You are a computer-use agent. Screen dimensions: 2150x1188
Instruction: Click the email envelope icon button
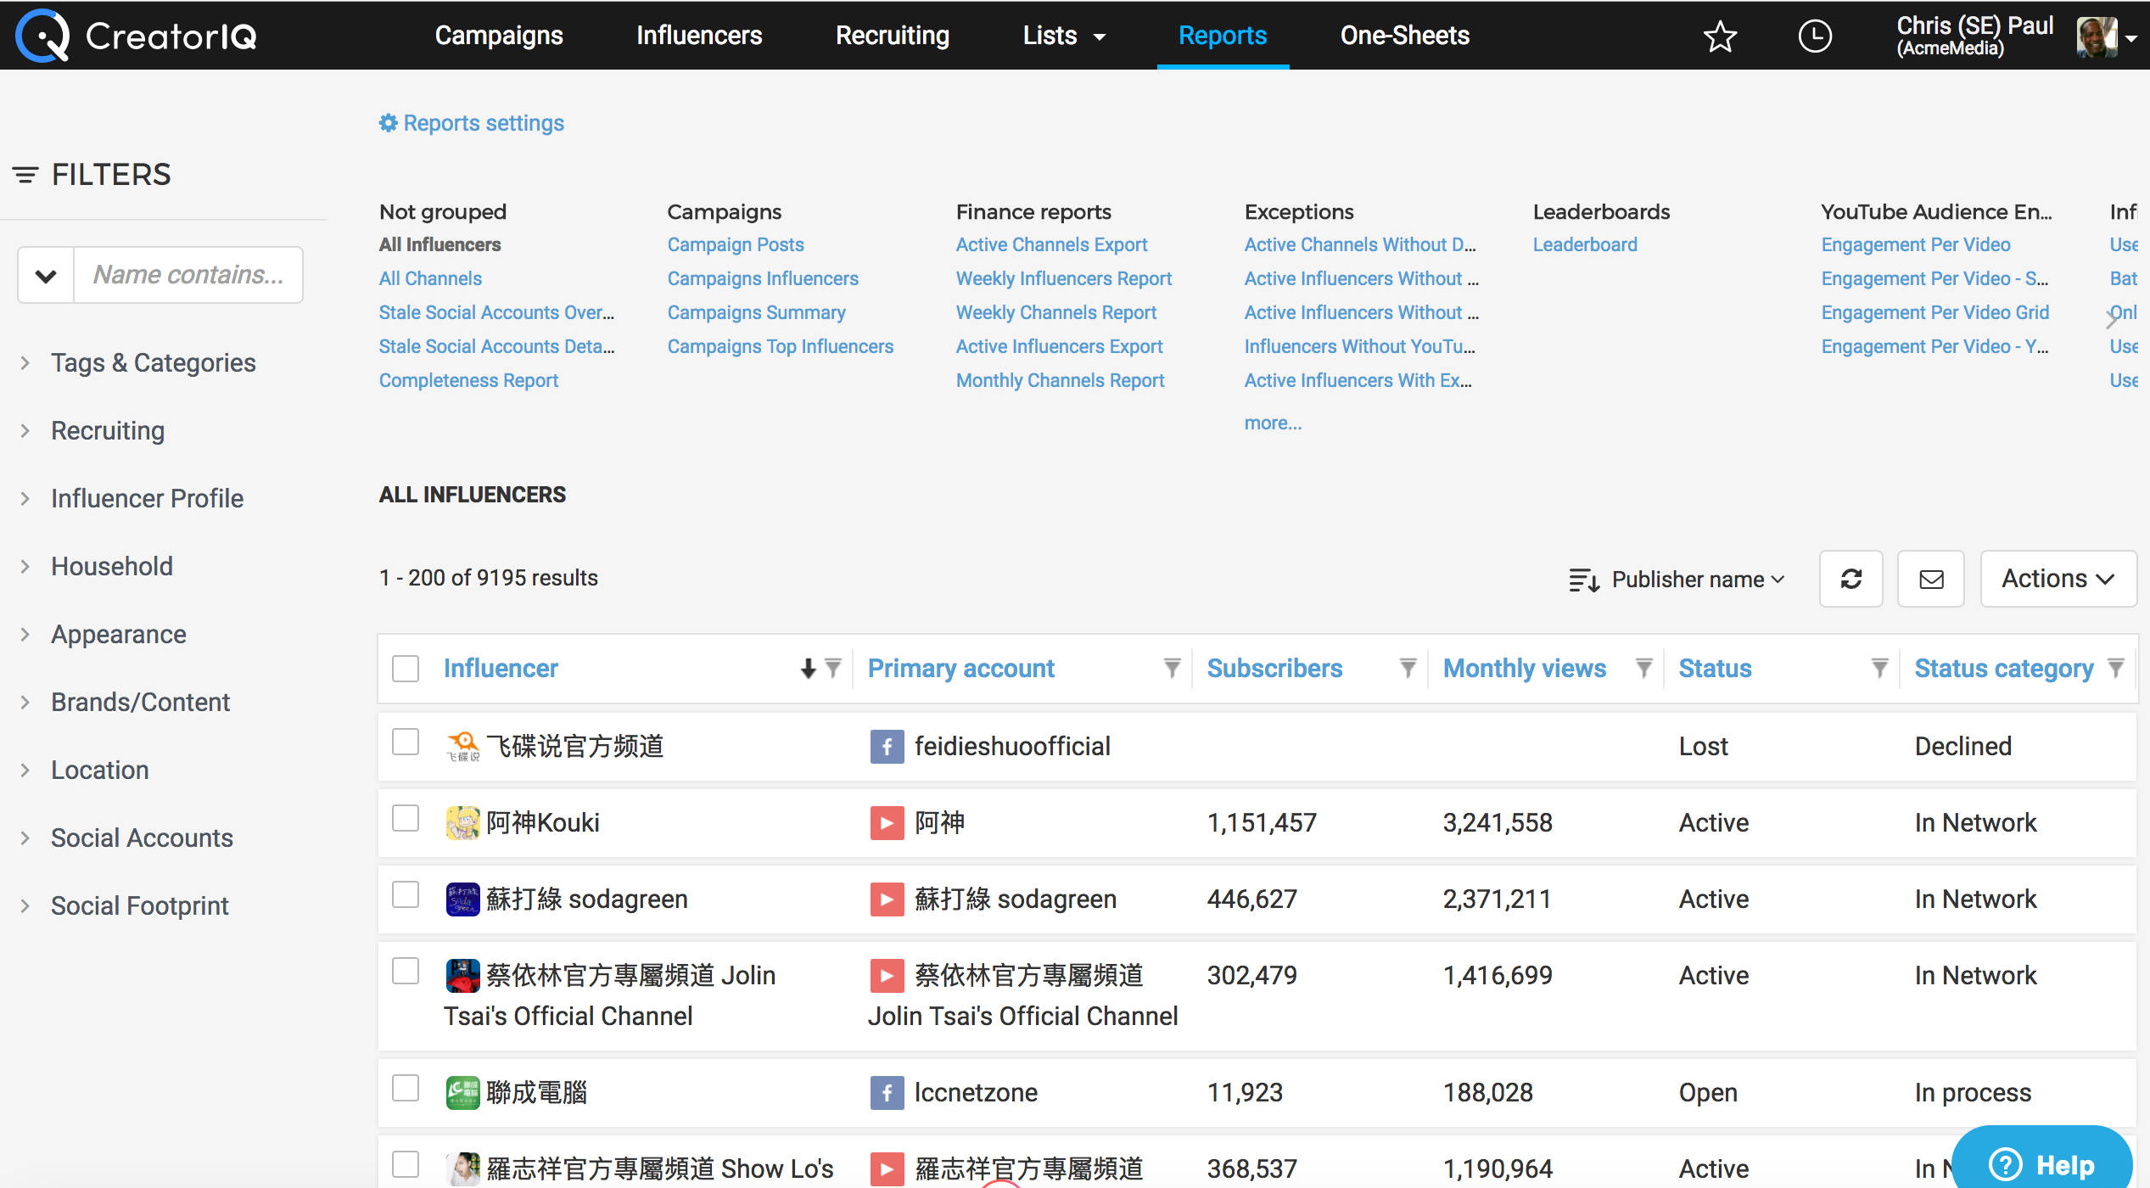coord(1931,579)
